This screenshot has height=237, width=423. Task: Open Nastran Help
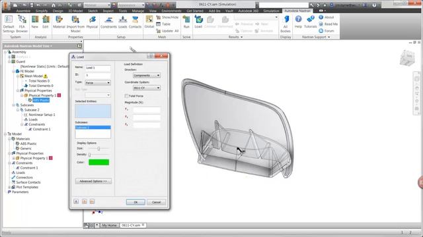(298, 22)
